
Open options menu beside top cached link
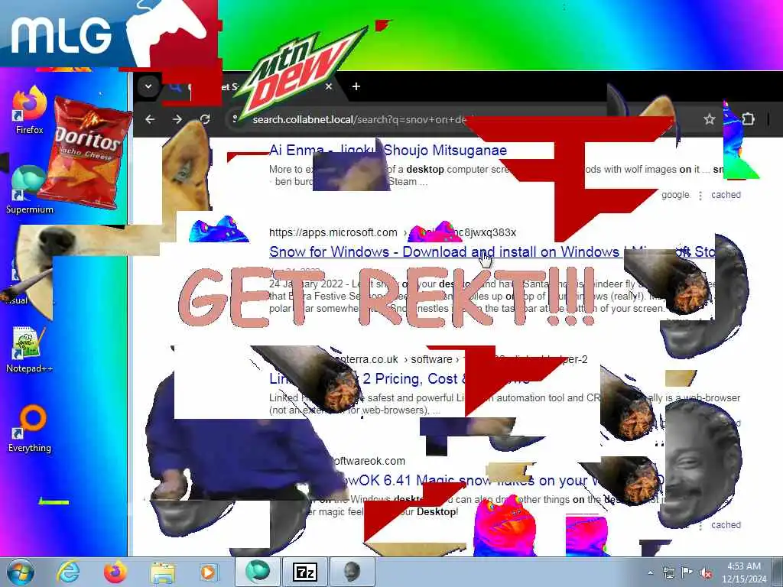pos(700,196)
